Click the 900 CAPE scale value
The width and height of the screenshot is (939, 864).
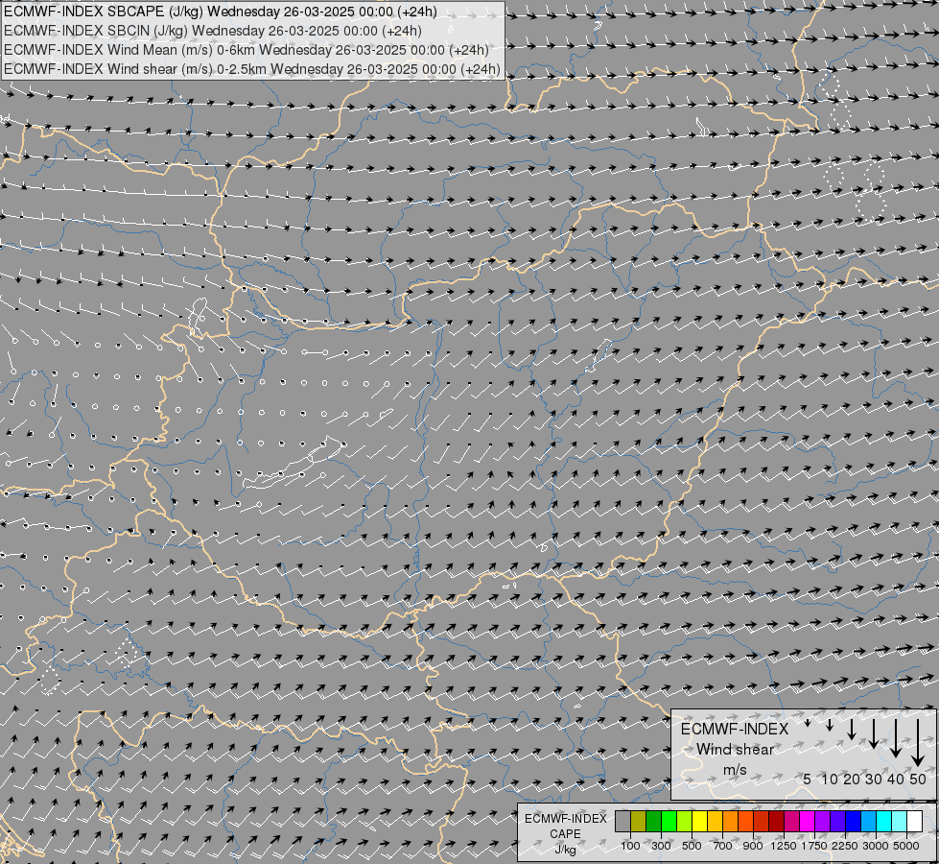click(x=753, y=846)
